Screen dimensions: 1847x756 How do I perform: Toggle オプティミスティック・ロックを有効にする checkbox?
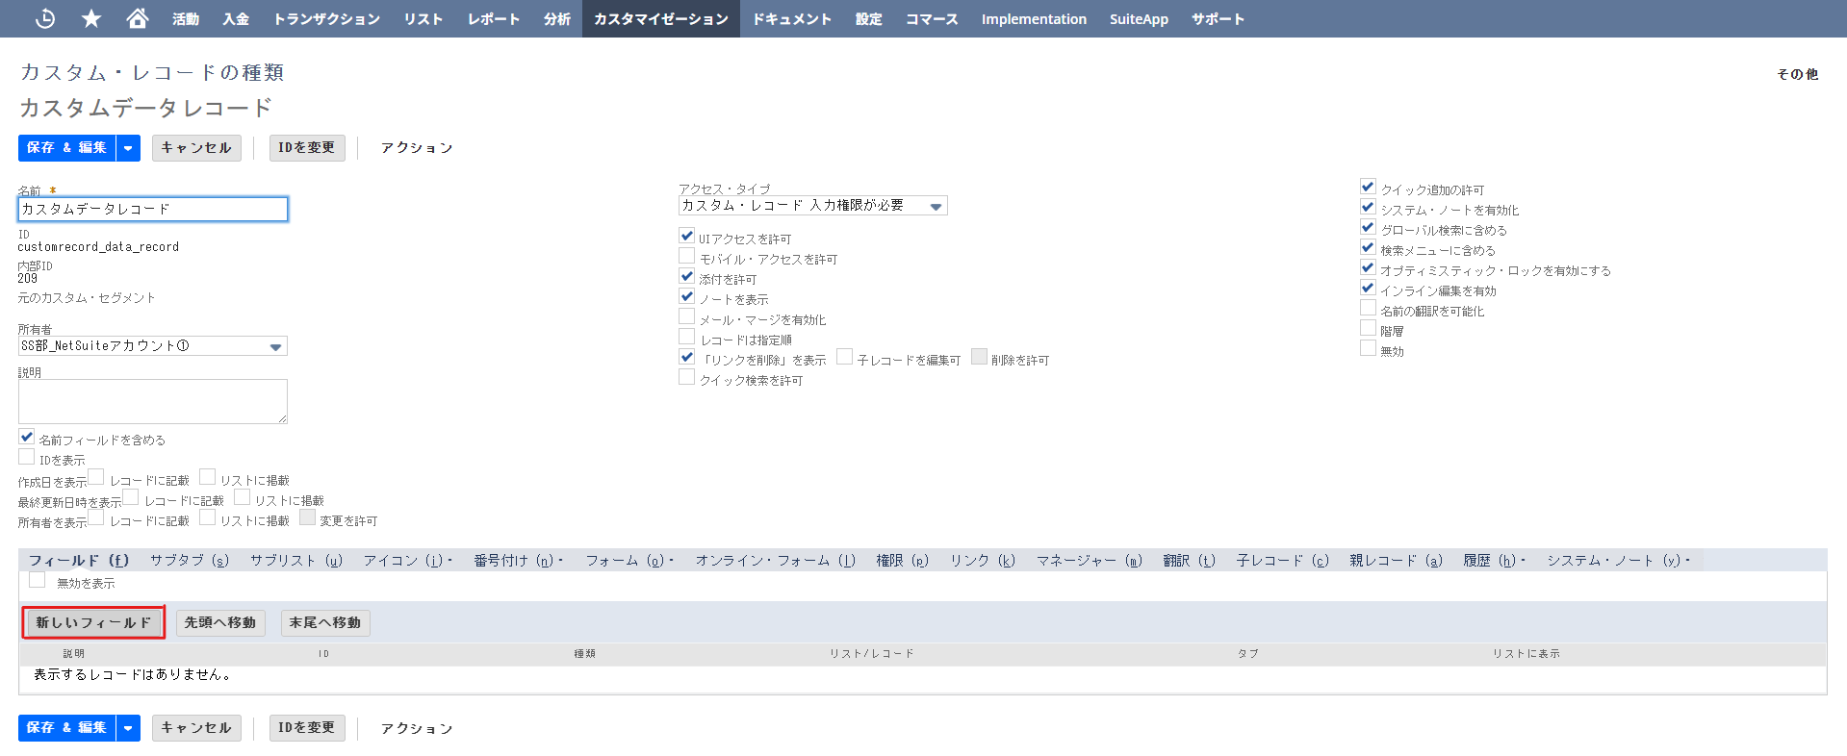tap(1368, 267)
